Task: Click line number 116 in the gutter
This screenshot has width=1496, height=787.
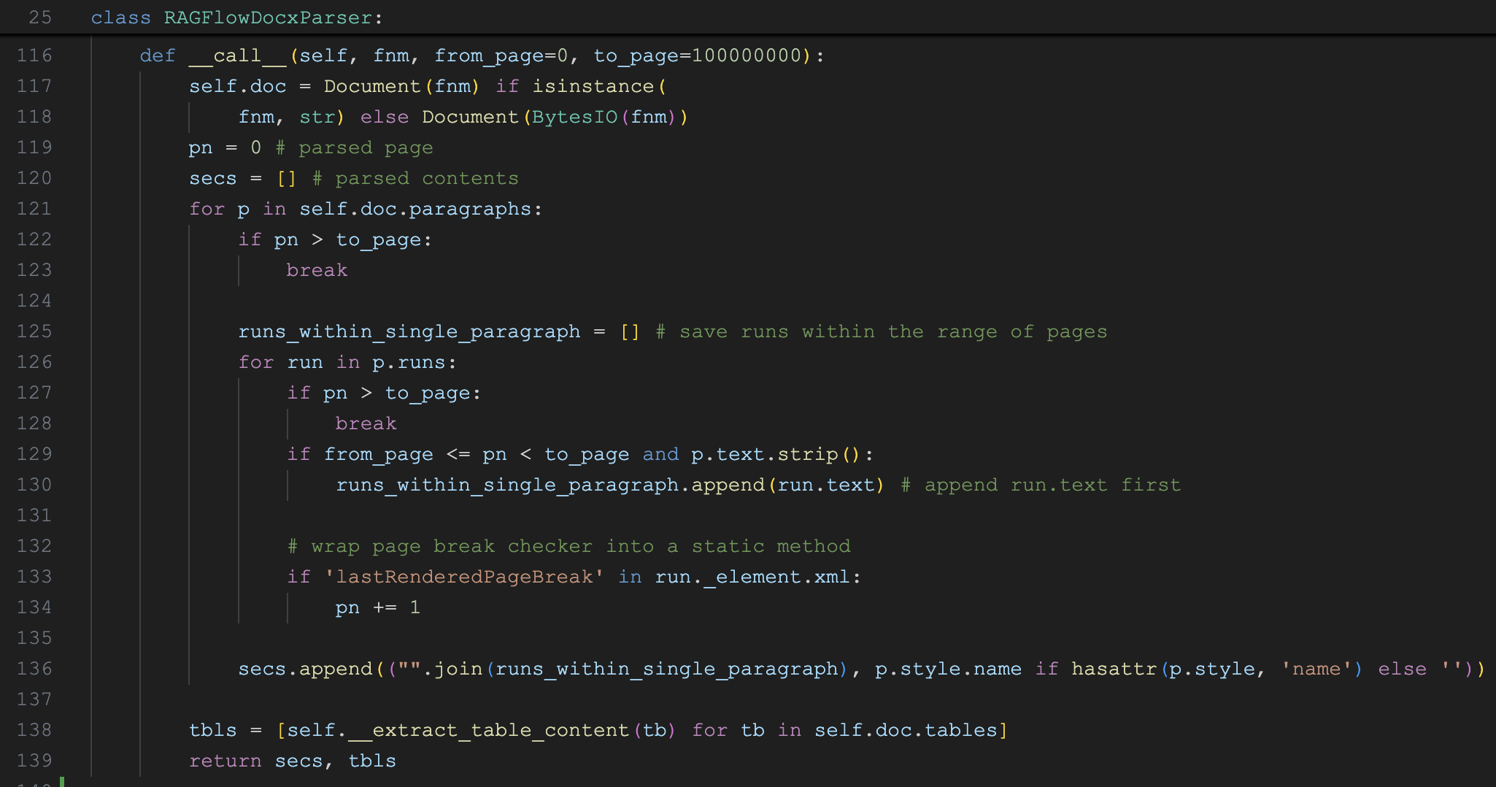Action: click(x=34, y=55)
